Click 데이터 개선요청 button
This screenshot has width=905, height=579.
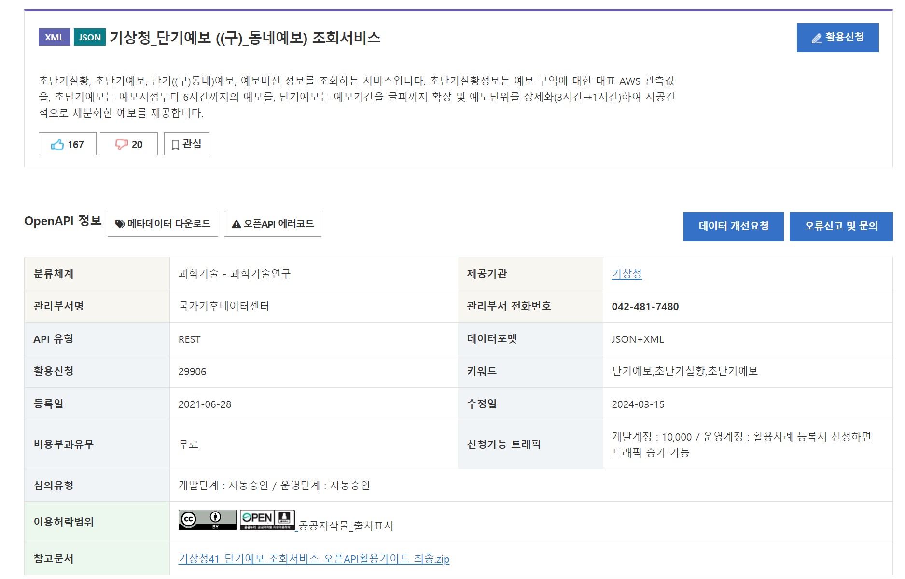pos(734,226)
